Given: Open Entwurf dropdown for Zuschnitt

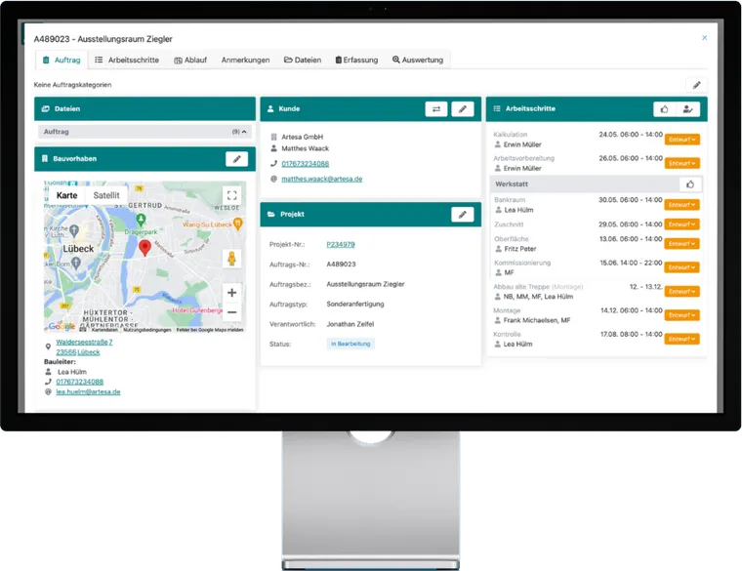Looking at the screenshot, I should coord(681,224).
